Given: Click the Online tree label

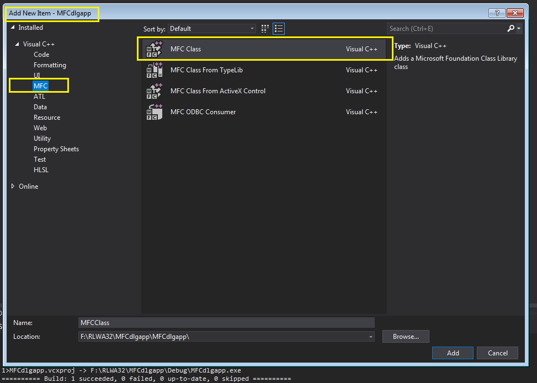Looking at the screenshot, I should [29, 187].
